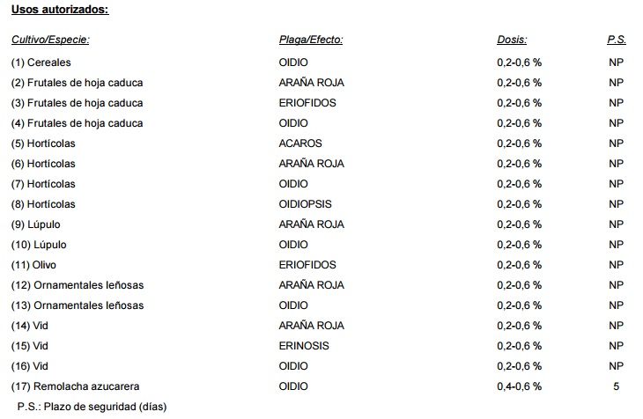The image size is (643, 419).
Task: Click '(12) Ornamentales leñosas' entry
Action: [x=78, y=285]
